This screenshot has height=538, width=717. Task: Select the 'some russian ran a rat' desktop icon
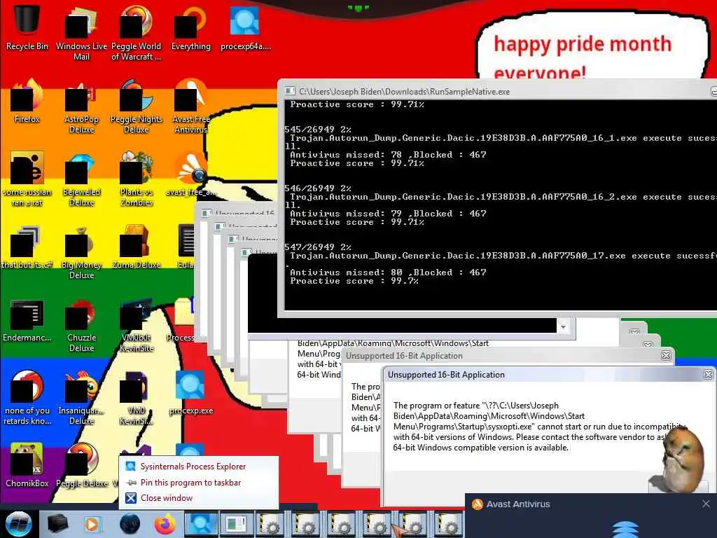point(27,179)
